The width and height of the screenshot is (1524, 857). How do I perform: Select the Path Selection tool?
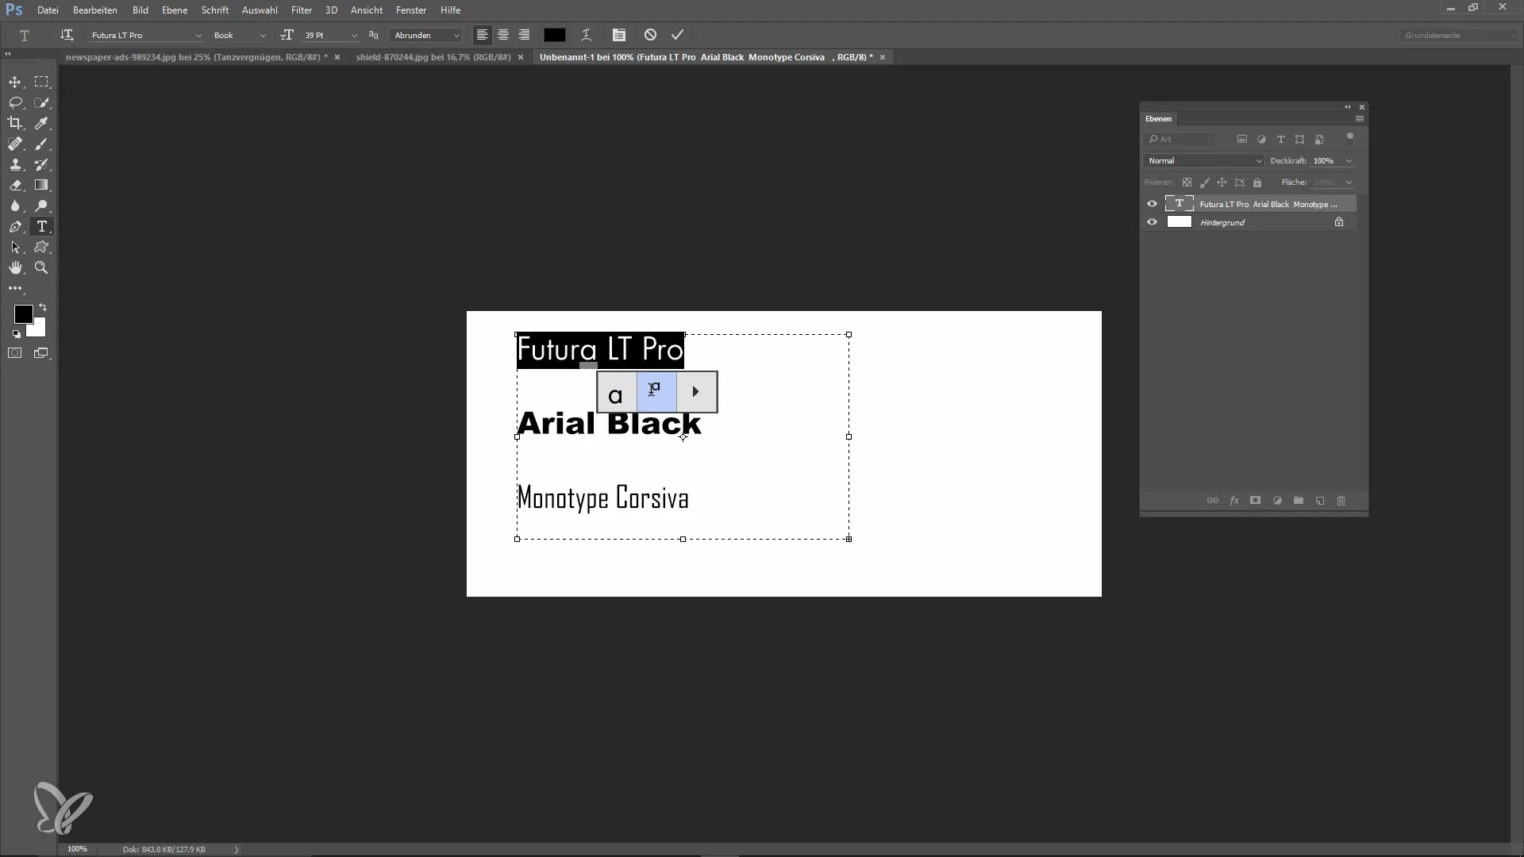15,247
